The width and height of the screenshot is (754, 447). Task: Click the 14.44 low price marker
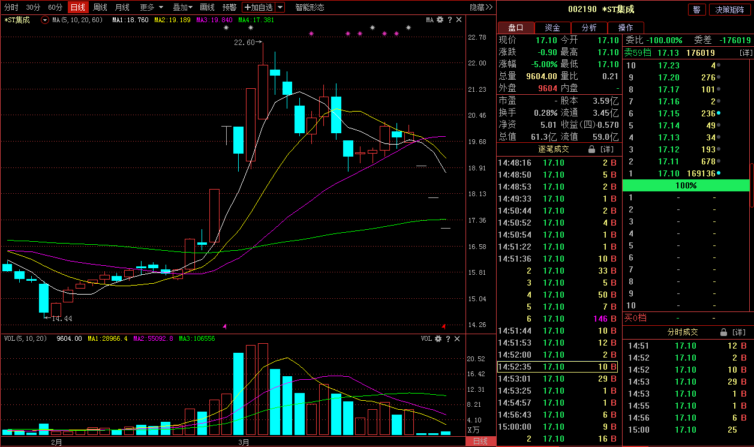point(59,318)
